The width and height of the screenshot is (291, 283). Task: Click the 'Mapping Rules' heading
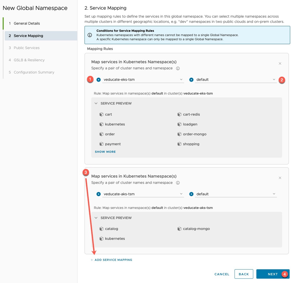pyautogui.click(x=100, y=49)
